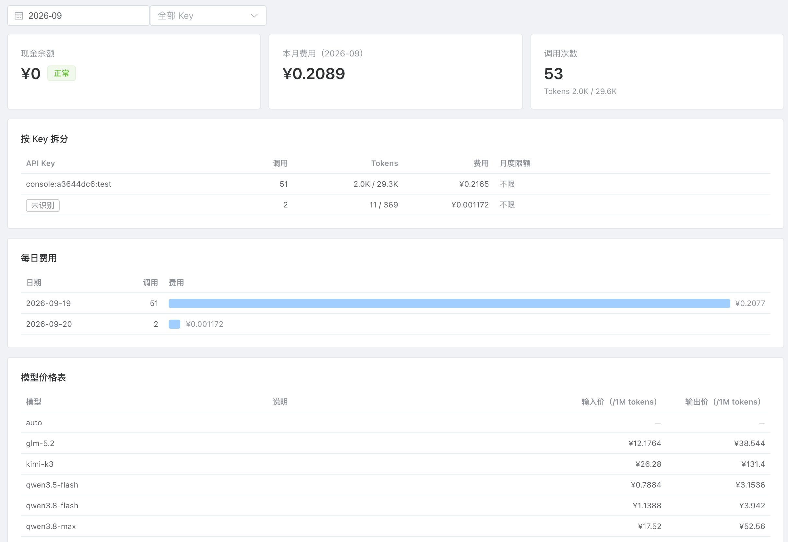This screenshot has width=788, height=542.
Task: Click the ¥0.001172 label beside the daily bar
Action: 205,324
